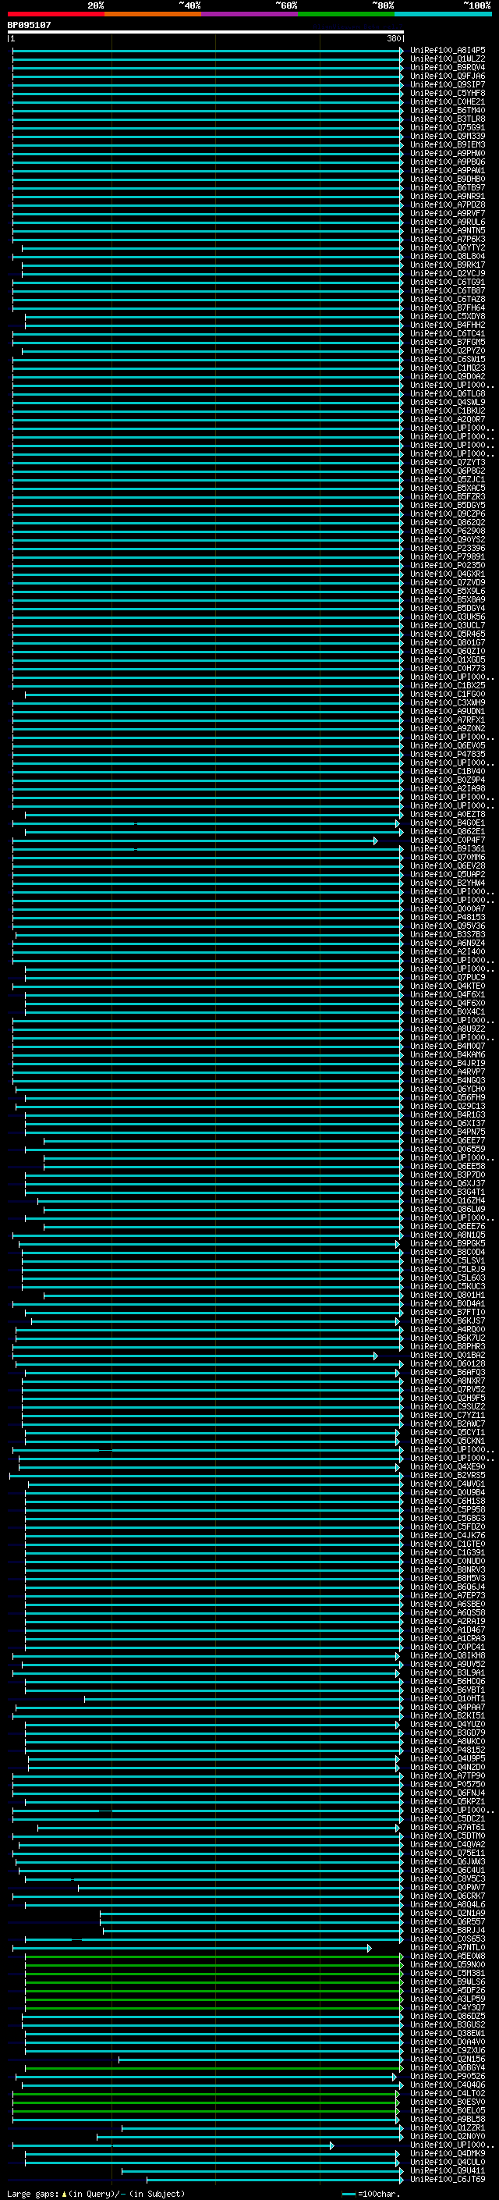Choose the UniRef100_Q75G91 entry
This screenshot has height=2200, width=499.
click(448, 127)
